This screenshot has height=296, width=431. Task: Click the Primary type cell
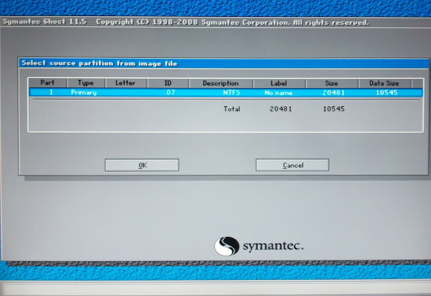(x=84, y=93)
